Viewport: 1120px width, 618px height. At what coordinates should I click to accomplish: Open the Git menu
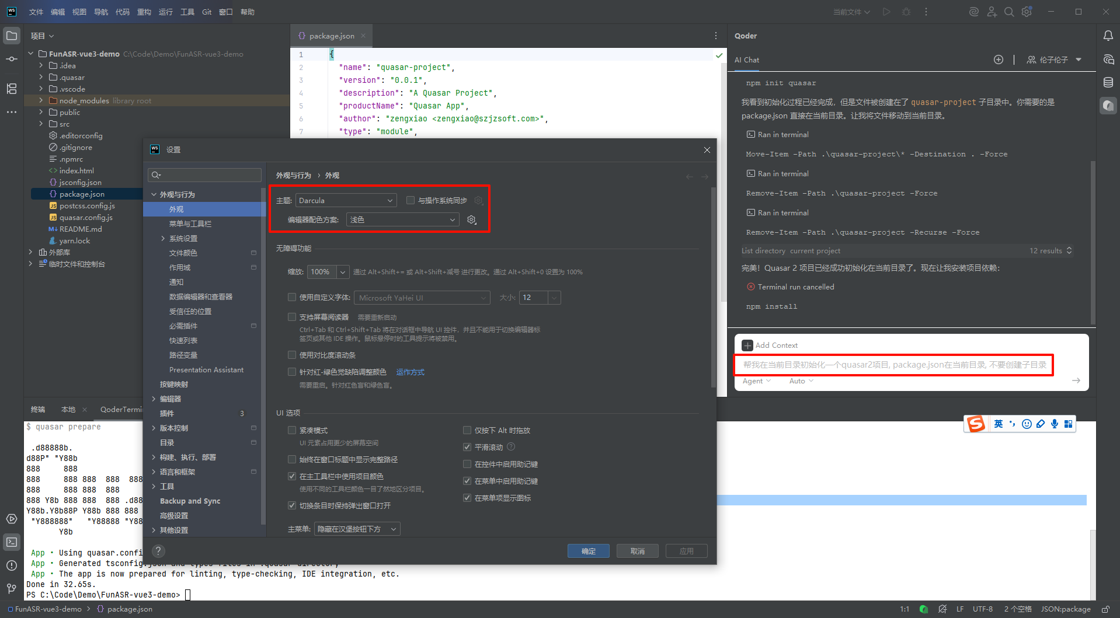click(x=207, y=12)
